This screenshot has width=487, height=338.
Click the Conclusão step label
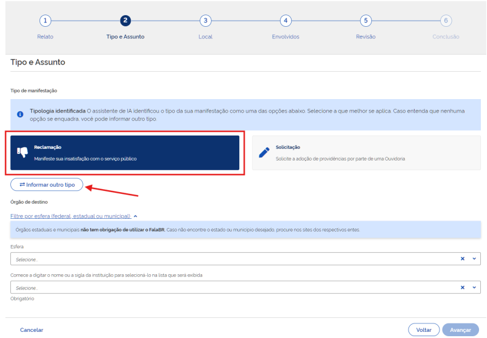pyautogui.click(x=446, y=36)
